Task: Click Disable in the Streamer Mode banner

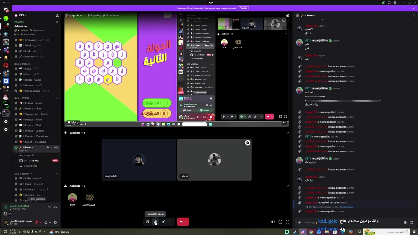Action: tap(243, 8)
